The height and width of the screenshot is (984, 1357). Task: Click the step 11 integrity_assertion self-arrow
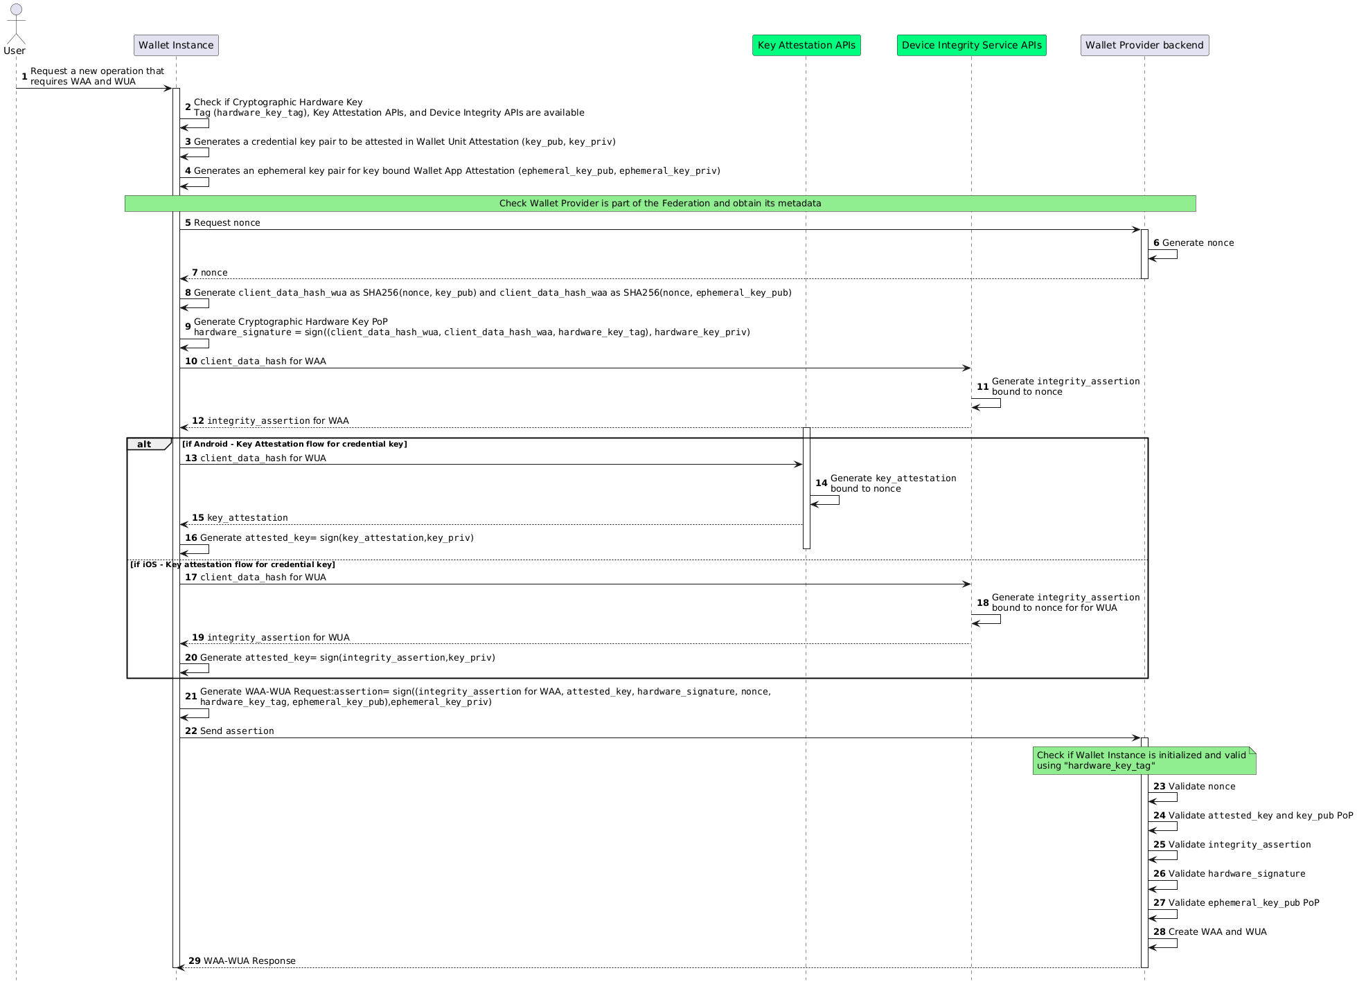point(987,403)
